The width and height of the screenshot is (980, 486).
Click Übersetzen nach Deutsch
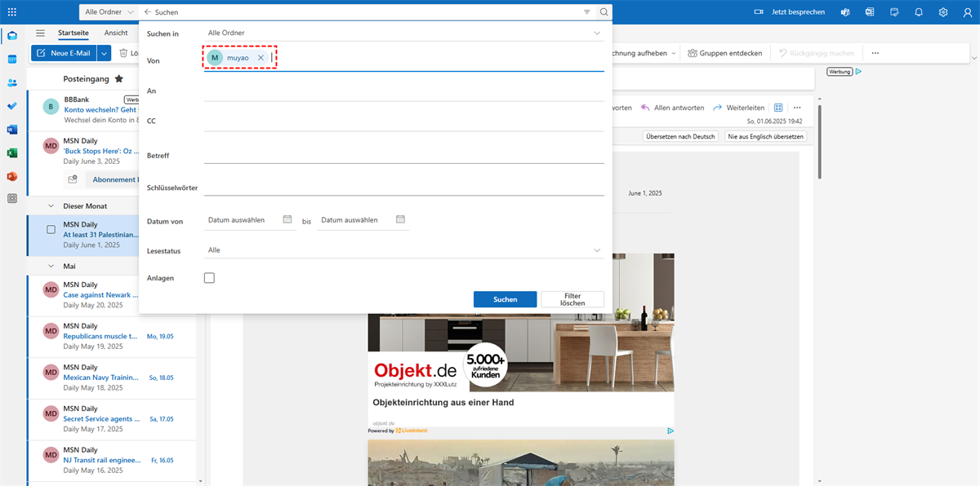680,136
